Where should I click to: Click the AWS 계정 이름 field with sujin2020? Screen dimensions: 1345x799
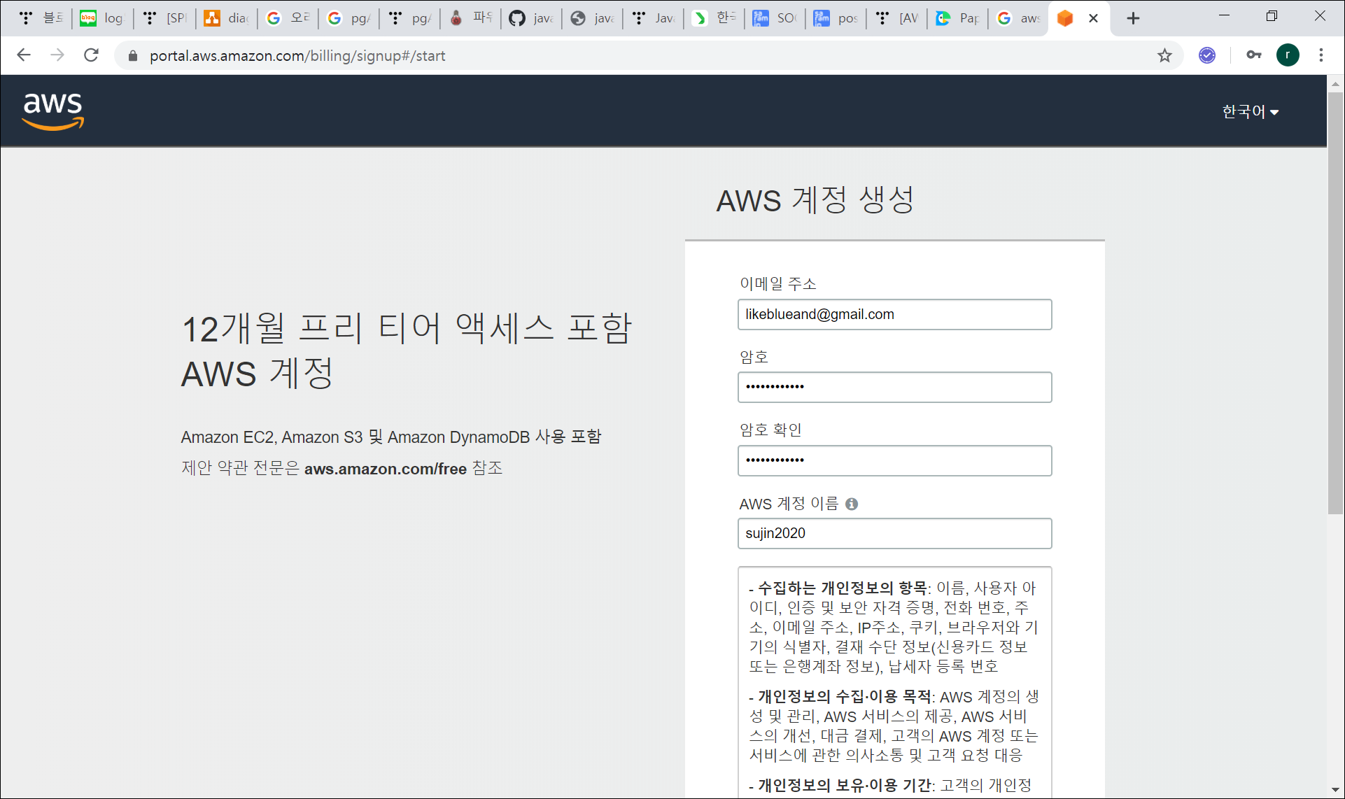(x=894, y=534)
